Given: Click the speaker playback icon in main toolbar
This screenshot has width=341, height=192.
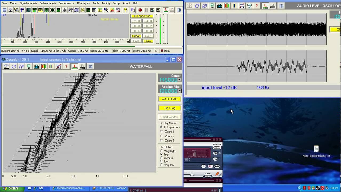Looking at the screenshot, I should [133, 10].
